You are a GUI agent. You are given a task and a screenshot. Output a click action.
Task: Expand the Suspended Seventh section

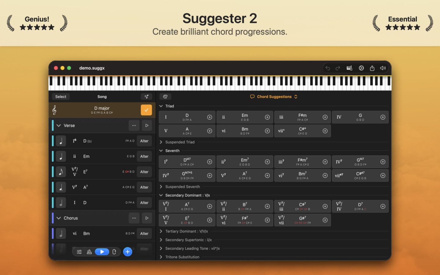161,187
